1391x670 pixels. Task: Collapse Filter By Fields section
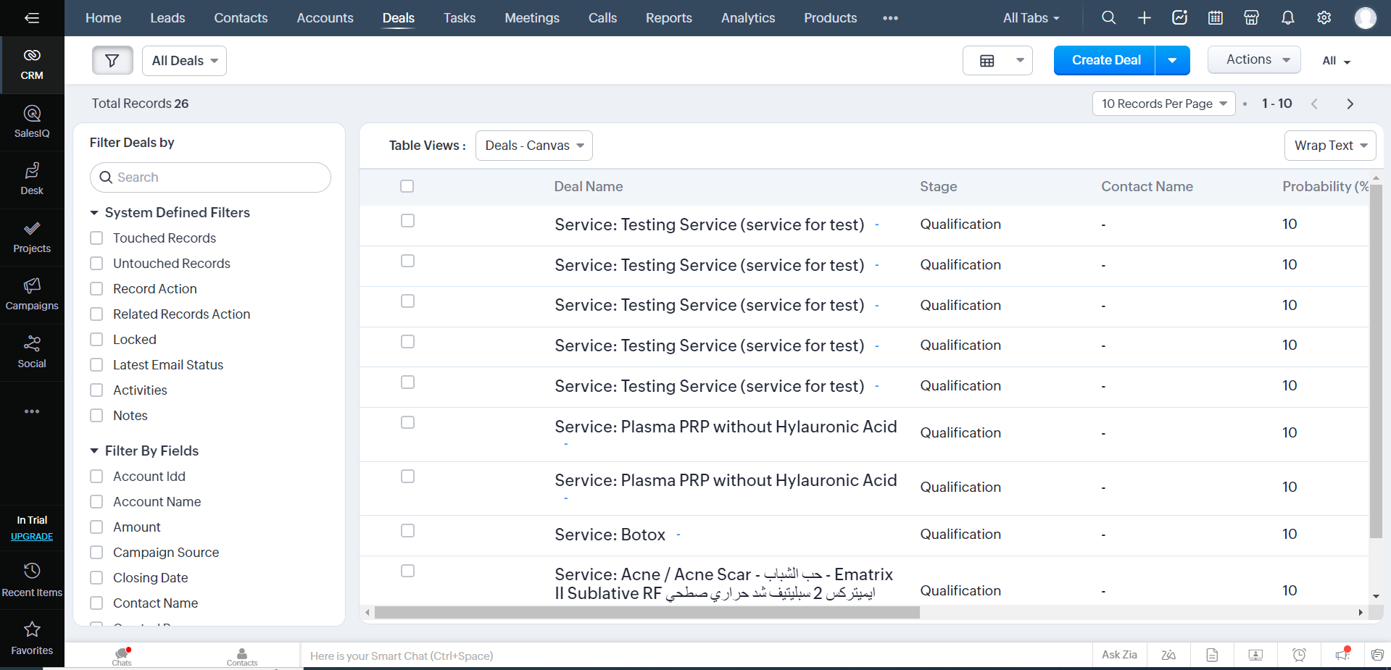[94, 451]
